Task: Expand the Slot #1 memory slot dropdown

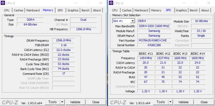Action: tap(132, 21)
